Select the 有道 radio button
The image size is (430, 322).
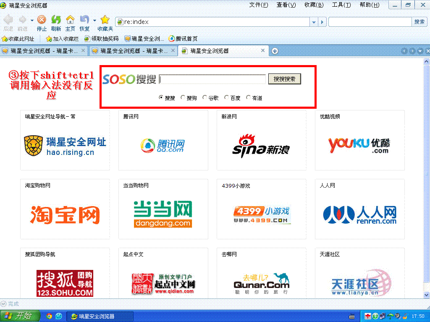(x=248, y=97)
